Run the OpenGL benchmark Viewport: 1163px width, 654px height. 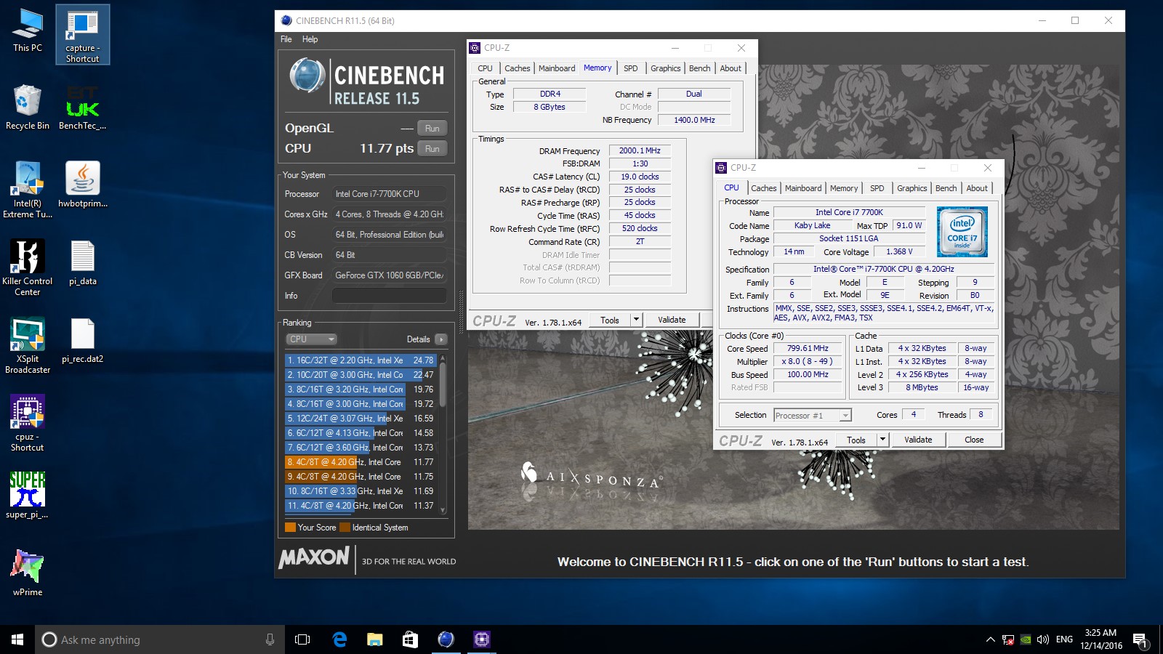432,129
